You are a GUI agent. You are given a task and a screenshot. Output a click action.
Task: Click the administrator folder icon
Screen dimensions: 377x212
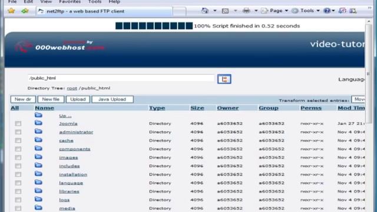click(x=38, y=131)
